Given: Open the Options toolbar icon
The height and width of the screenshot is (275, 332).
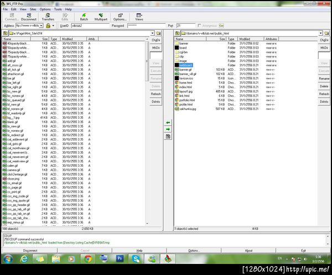Looking at the screenshot, I should 120,17.
